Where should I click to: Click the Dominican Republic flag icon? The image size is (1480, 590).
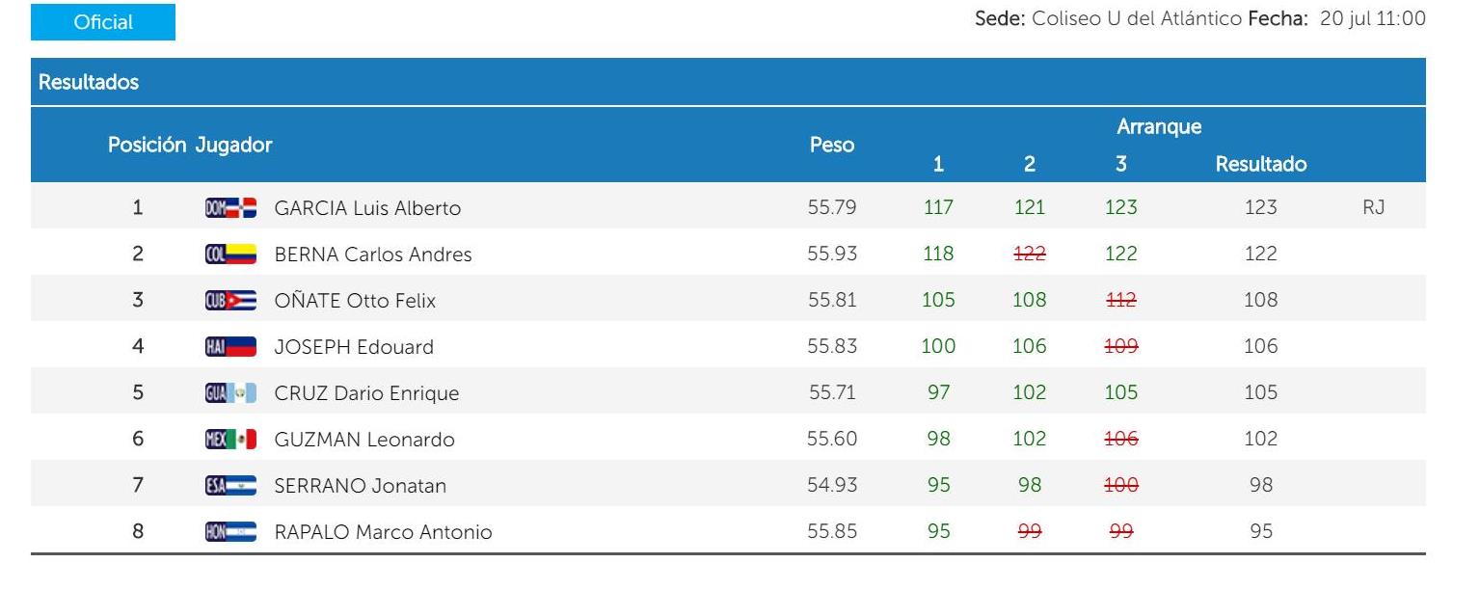231,207
